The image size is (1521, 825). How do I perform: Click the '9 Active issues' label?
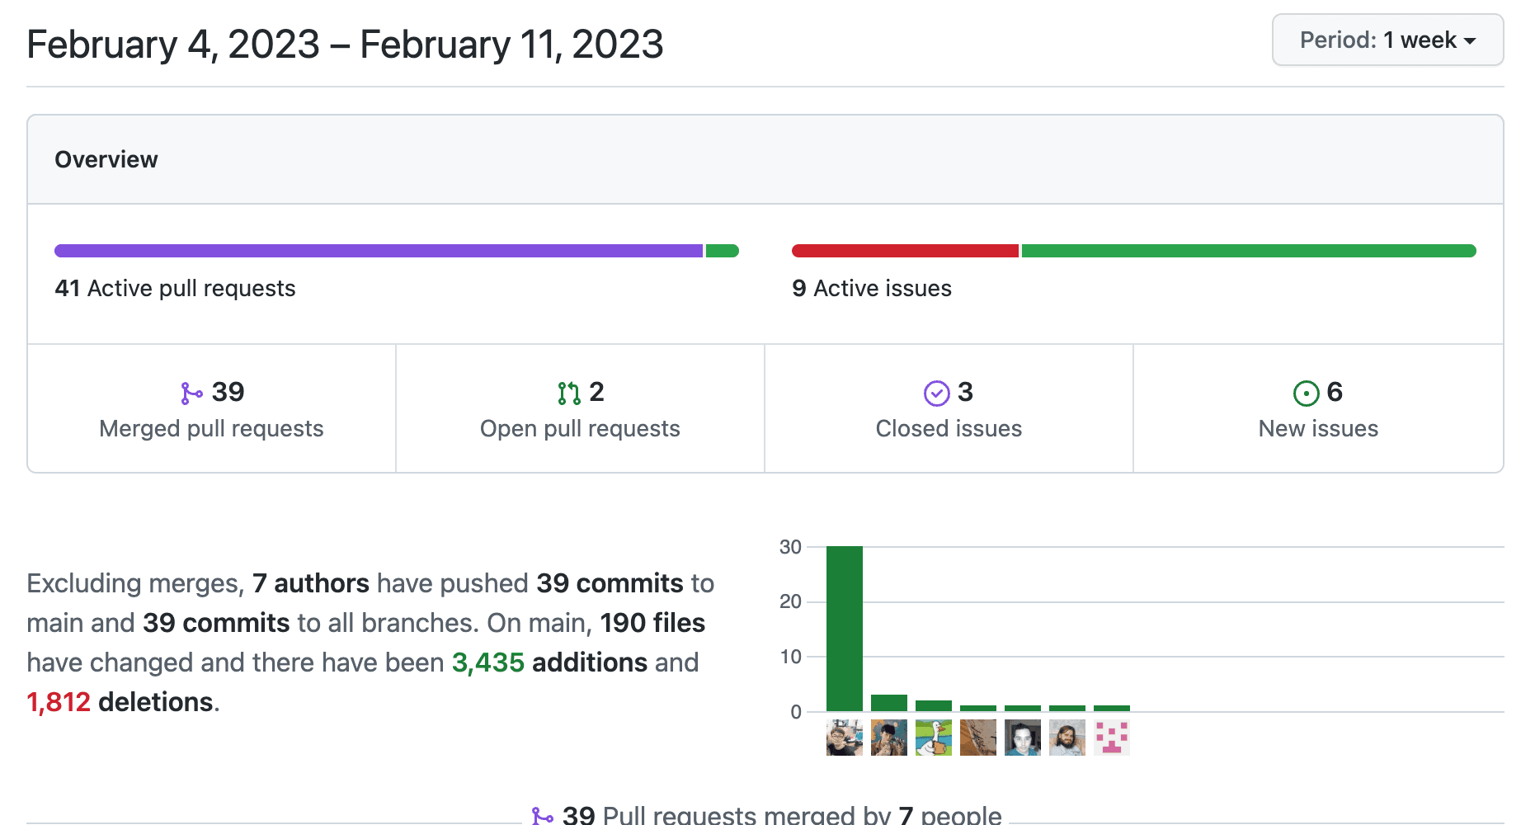pyautogui.click(x=872, y=289)
